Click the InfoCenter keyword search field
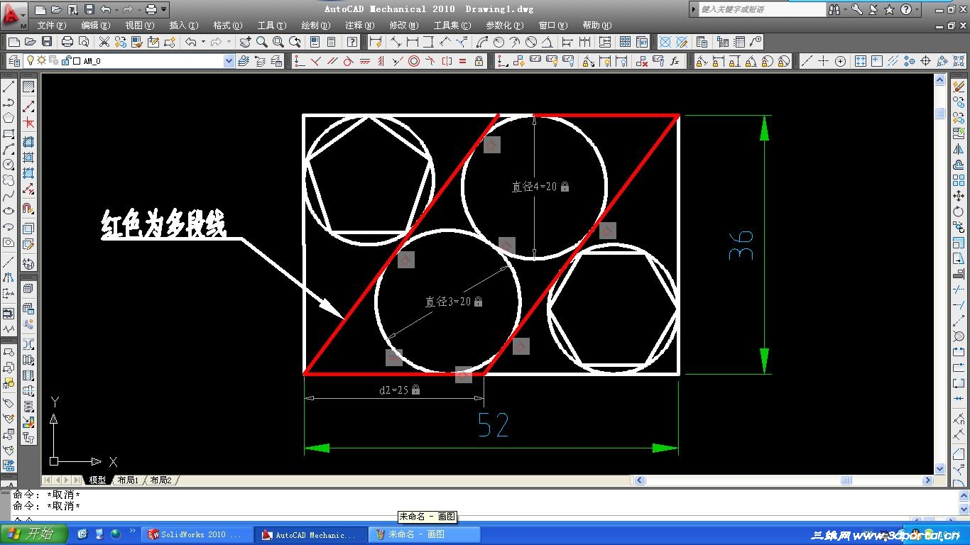 coord(762,9)
